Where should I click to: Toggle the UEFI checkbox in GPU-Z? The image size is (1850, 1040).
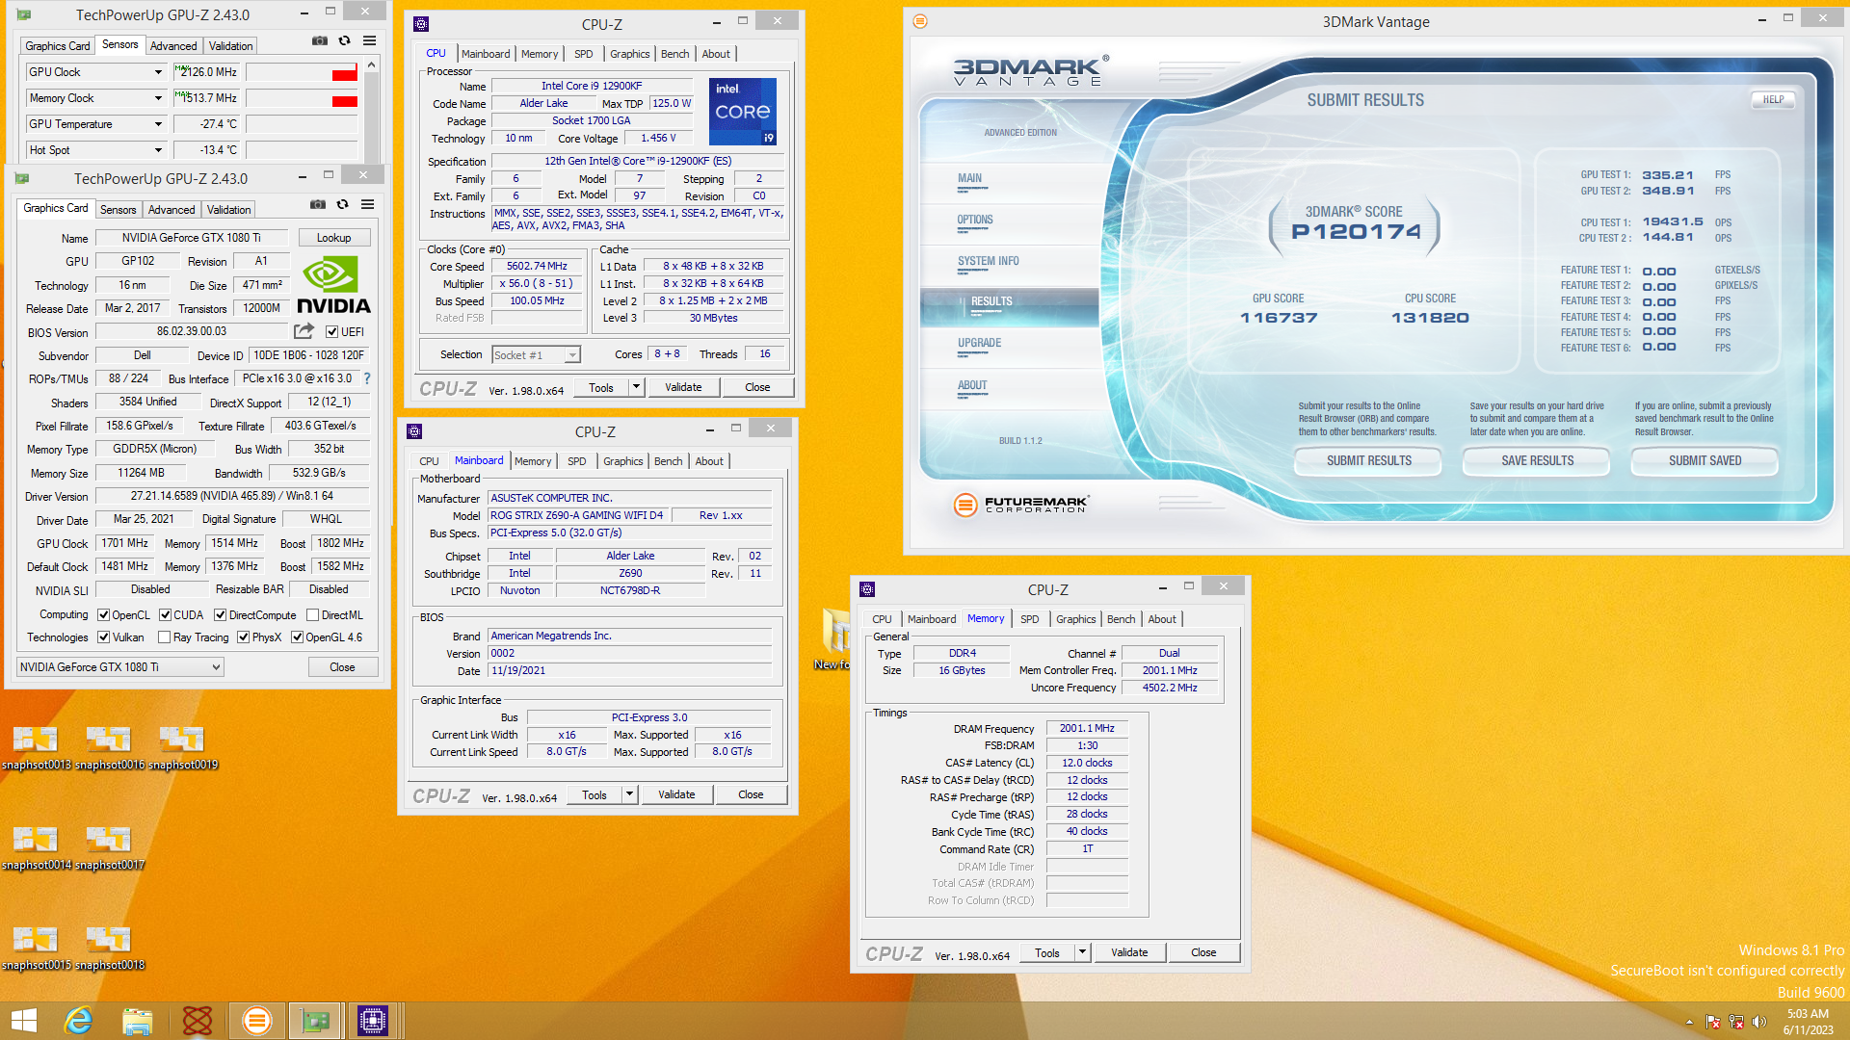tap(332, 332)
